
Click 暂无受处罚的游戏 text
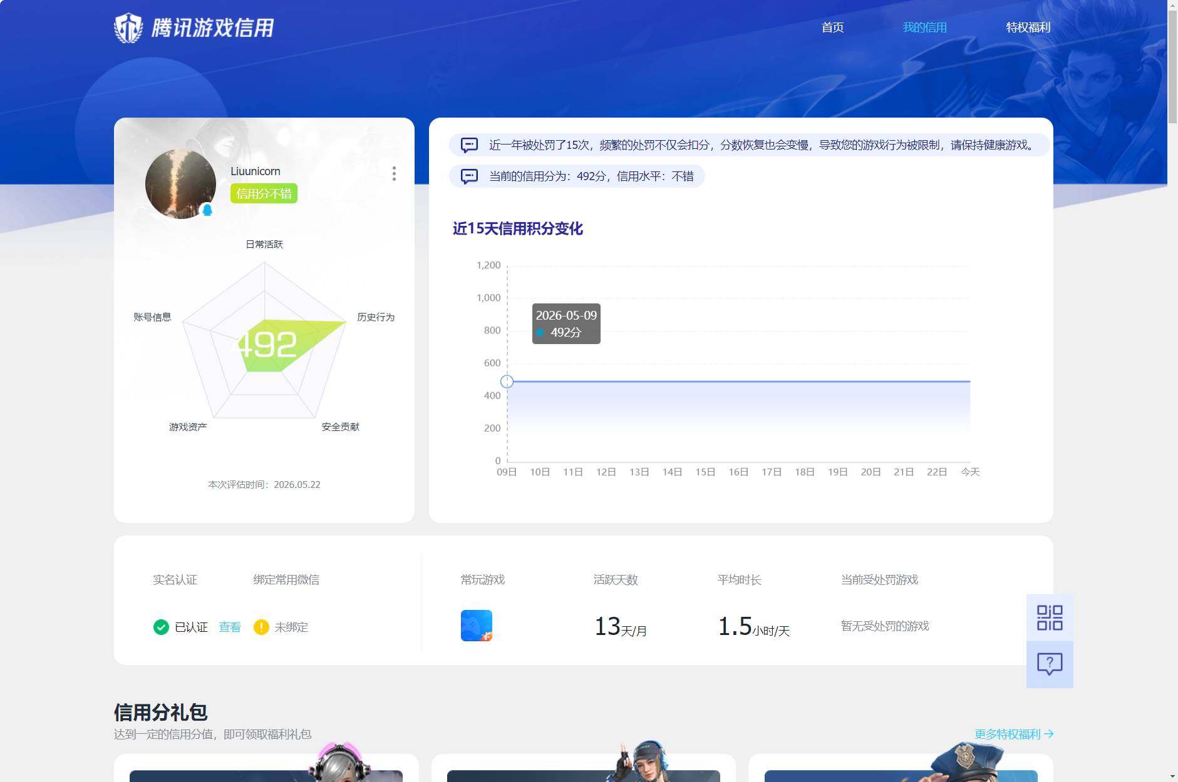coord(885,626)
